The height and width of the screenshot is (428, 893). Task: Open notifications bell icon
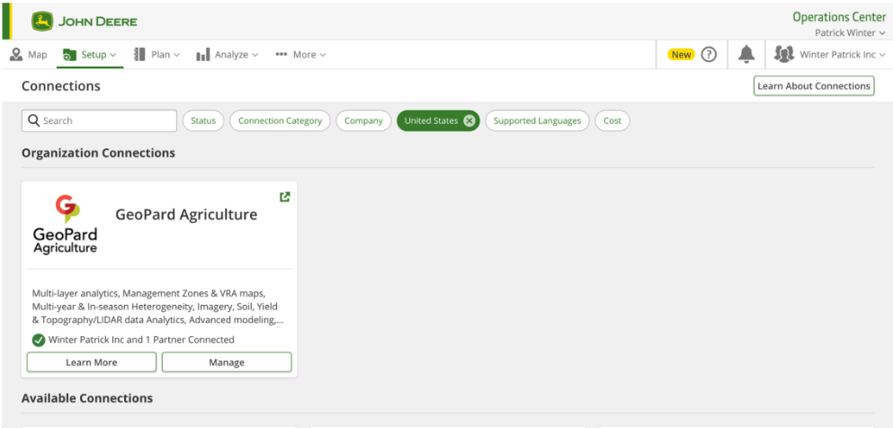(x=746, y=55)
